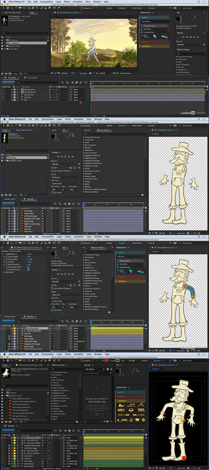This screenshot has width=209, height=470.
Task: Click Reset link for RubberHose 2 effect
Action: [x=29, y=254]
